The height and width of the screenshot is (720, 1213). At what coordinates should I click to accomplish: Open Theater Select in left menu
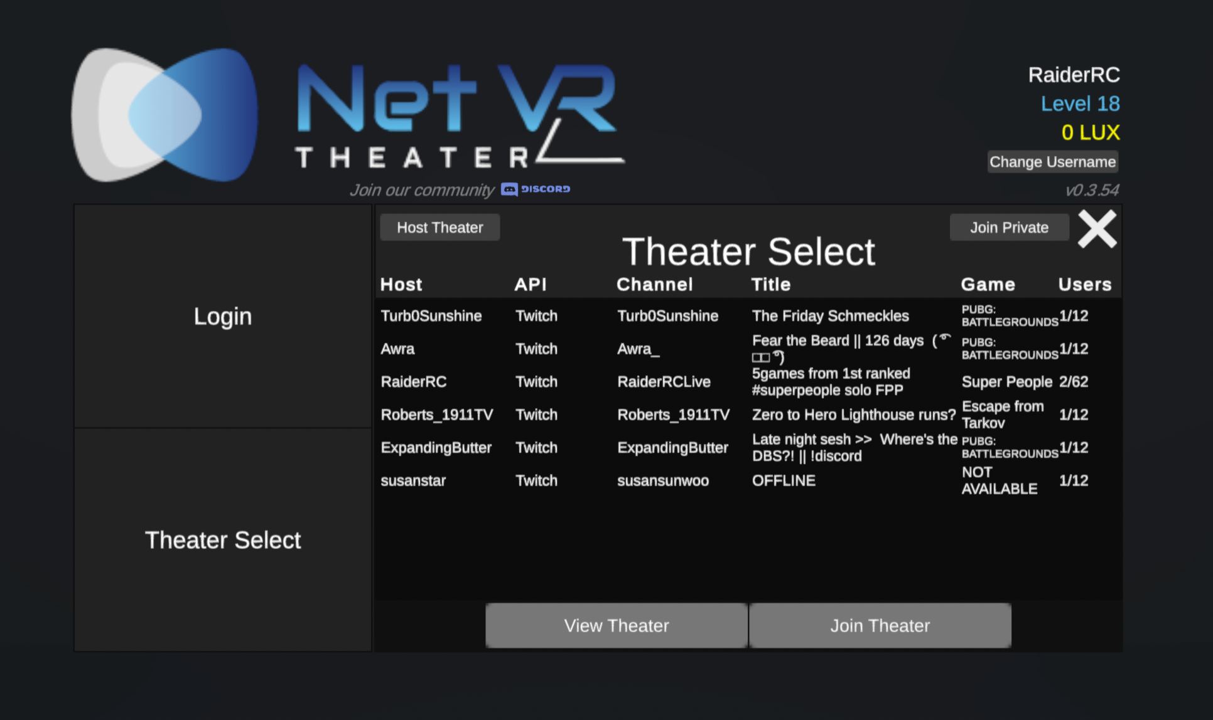coord(223,540)
